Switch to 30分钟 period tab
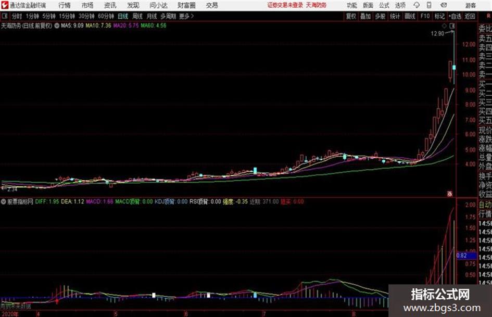This screenshot has height=317, width=492. pyautogui.click(x=86, y=16)
